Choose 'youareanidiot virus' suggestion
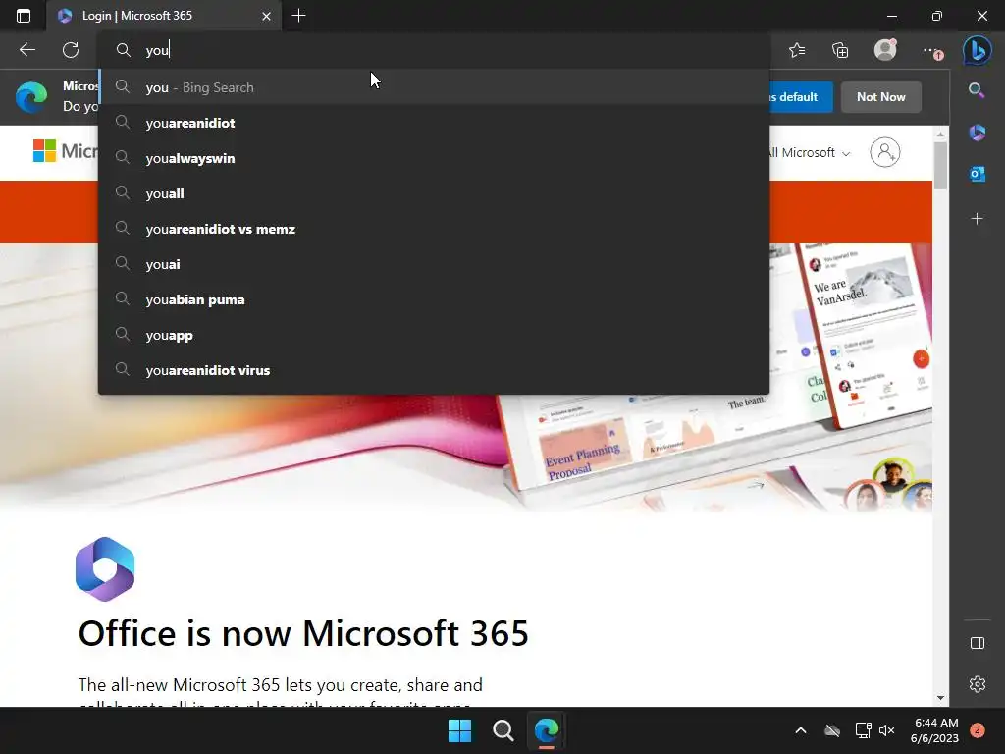The height and width of the screenshot is (754, 1005). (434, 370)
